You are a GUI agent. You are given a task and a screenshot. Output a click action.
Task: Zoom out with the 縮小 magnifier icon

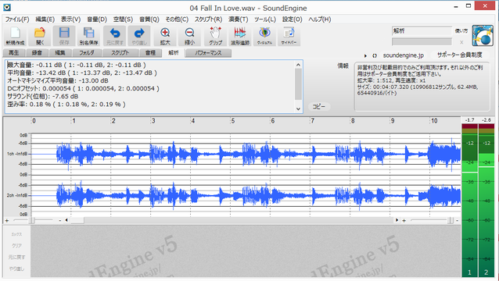(190, 36)
